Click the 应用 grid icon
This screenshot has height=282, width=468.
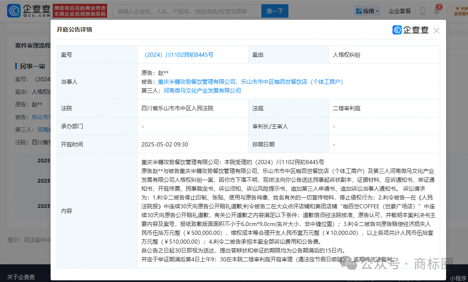click(359, 11)
